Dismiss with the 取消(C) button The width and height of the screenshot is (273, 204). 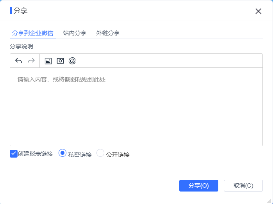point(243,186)
